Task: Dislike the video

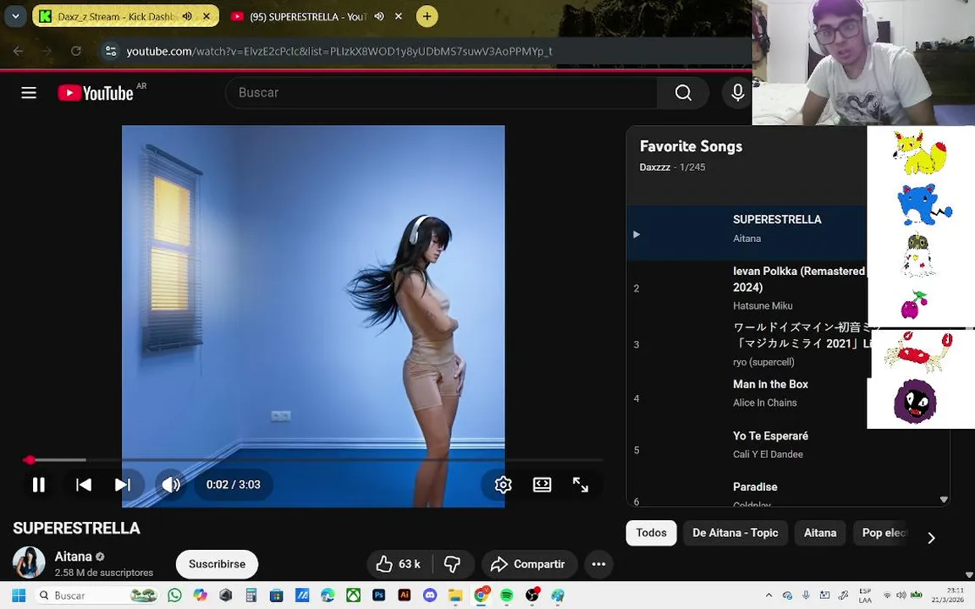Action: [452, 564]
